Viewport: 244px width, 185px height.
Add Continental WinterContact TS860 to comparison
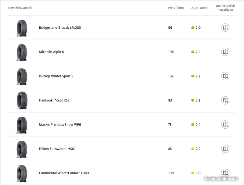[225, 173]
